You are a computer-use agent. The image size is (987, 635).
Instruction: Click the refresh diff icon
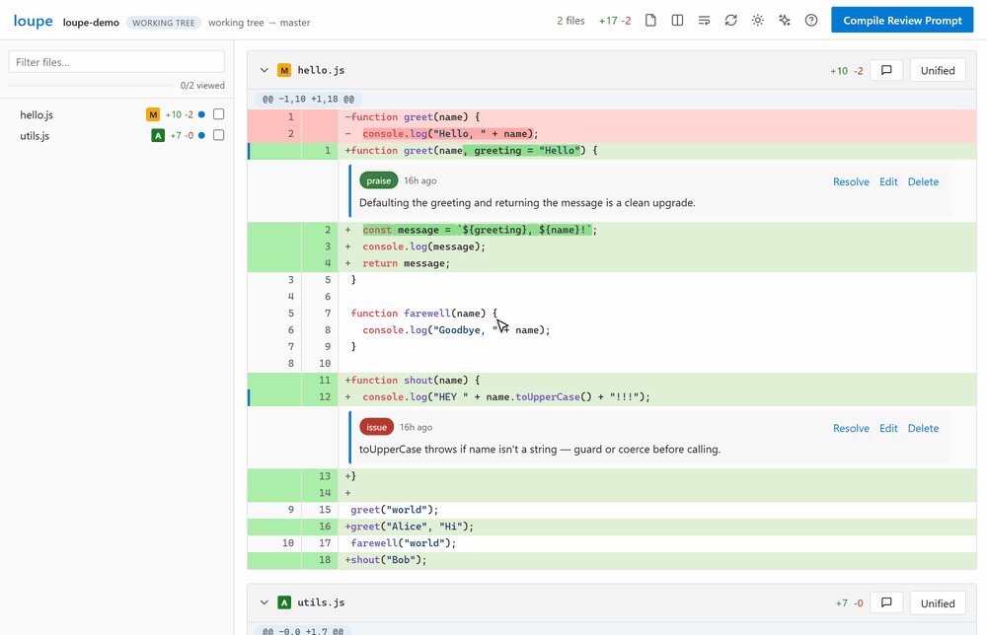click(x=730, y=21)
